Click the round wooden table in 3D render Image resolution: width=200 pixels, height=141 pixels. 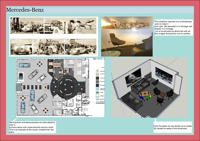(x=163, y=95)
